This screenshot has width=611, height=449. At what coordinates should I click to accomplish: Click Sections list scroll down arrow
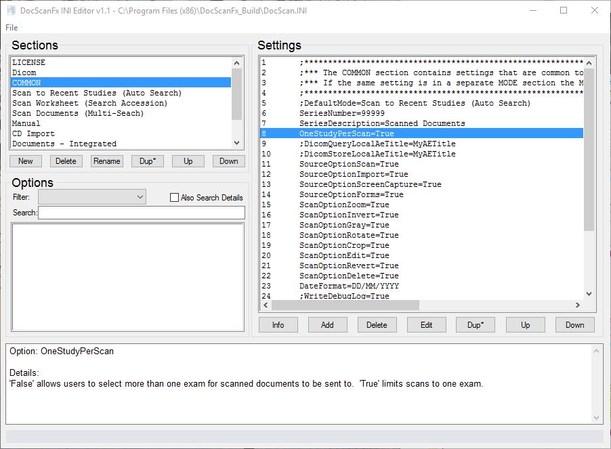[236, 143]
